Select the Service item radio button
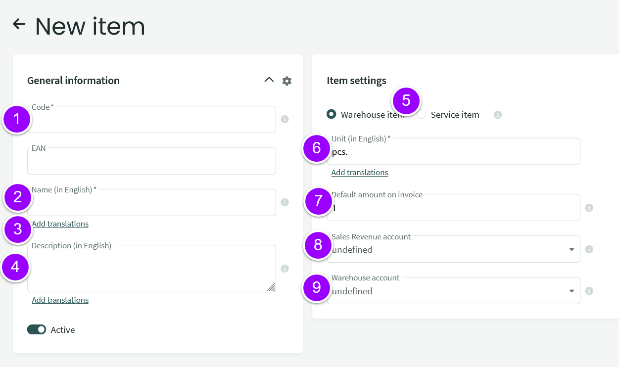619x367 pixels. [422, 115]
